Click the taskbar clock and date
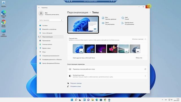The height and width of the screenshot is (102, 181). pyautogui.click(x=176, y=100)
